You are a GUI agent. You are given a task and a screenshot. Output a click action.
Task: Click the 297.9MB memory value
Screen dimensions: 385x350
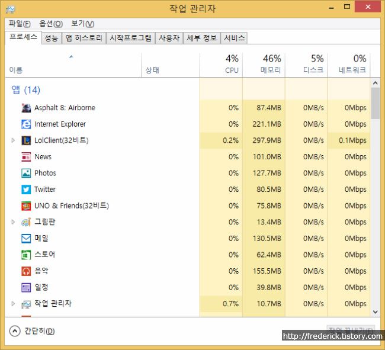tap(267, 140)
